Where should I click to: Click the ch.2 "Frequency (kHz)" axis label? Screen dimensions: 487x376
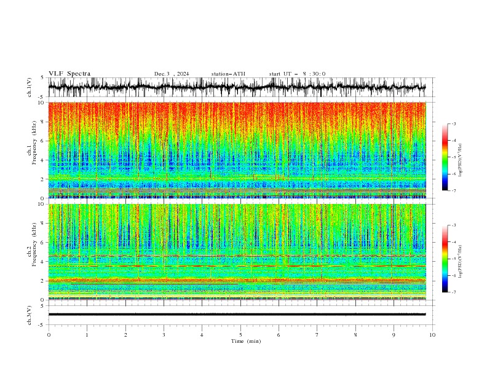tap(34, 245)
